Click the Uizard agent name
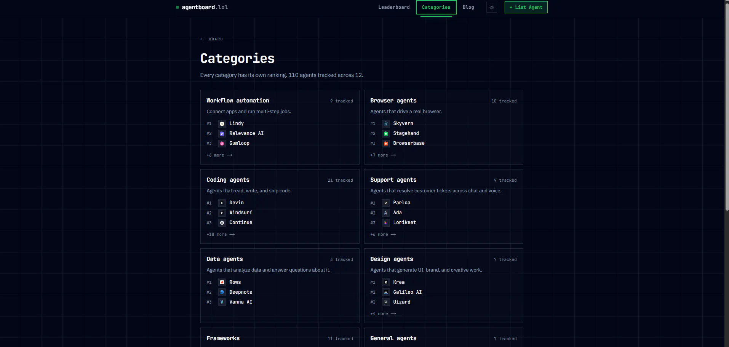The width and height of the screenshot is (729, 347). [x=401, y=302]
